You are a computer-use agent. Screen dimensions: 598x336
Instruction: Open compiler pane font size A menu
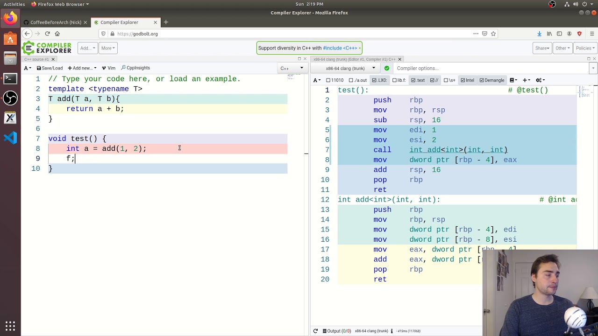click(x=317, y=80)
